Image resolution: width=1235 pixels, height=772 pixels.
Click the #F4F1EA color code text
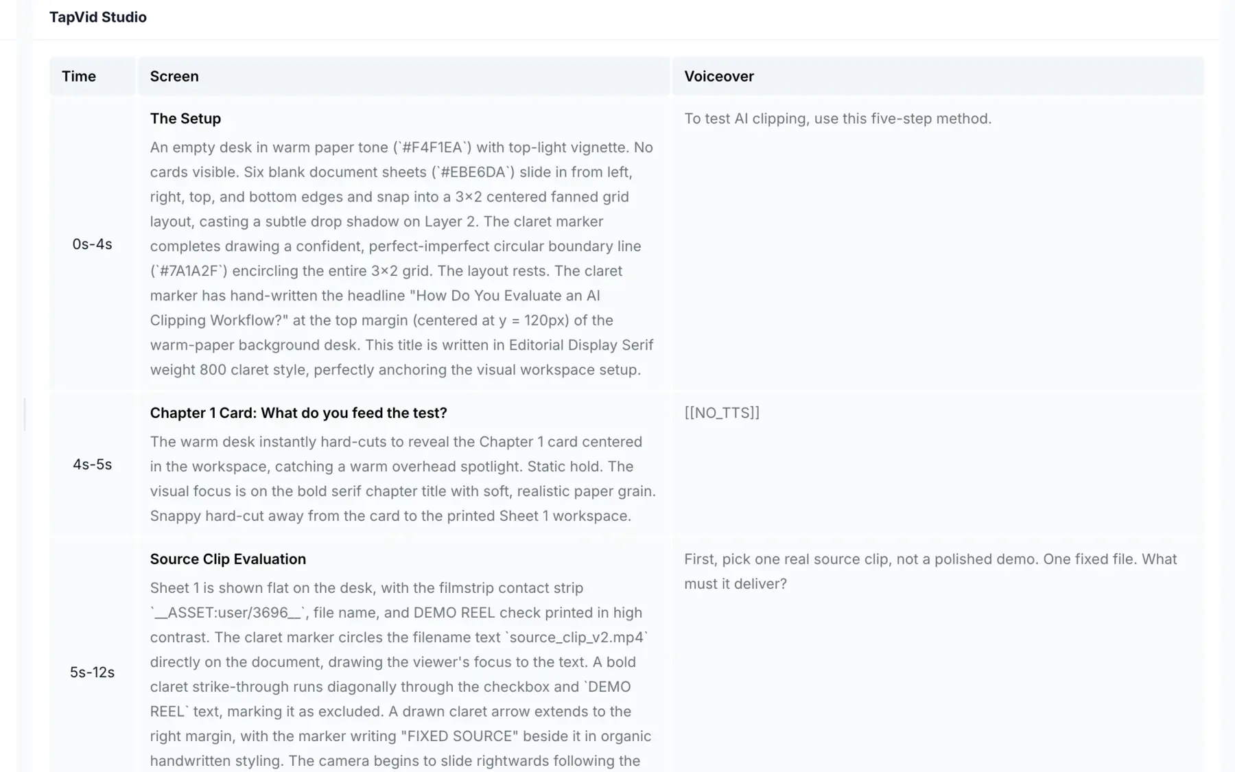tap(433, 148)
